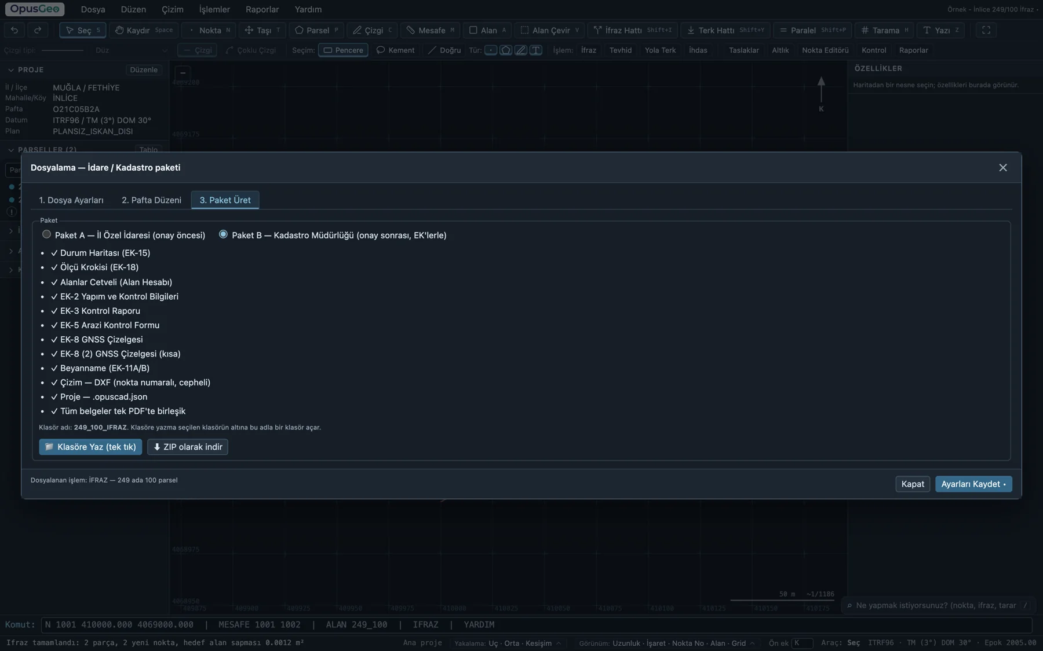Toggle the Çoklu Çizgi polyline mode
Viewport: 1043px width, 651px height.
click(251, 50)
